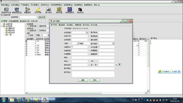
Task: Open the 客户回访 toolbar icon
Action: point(49,10)
